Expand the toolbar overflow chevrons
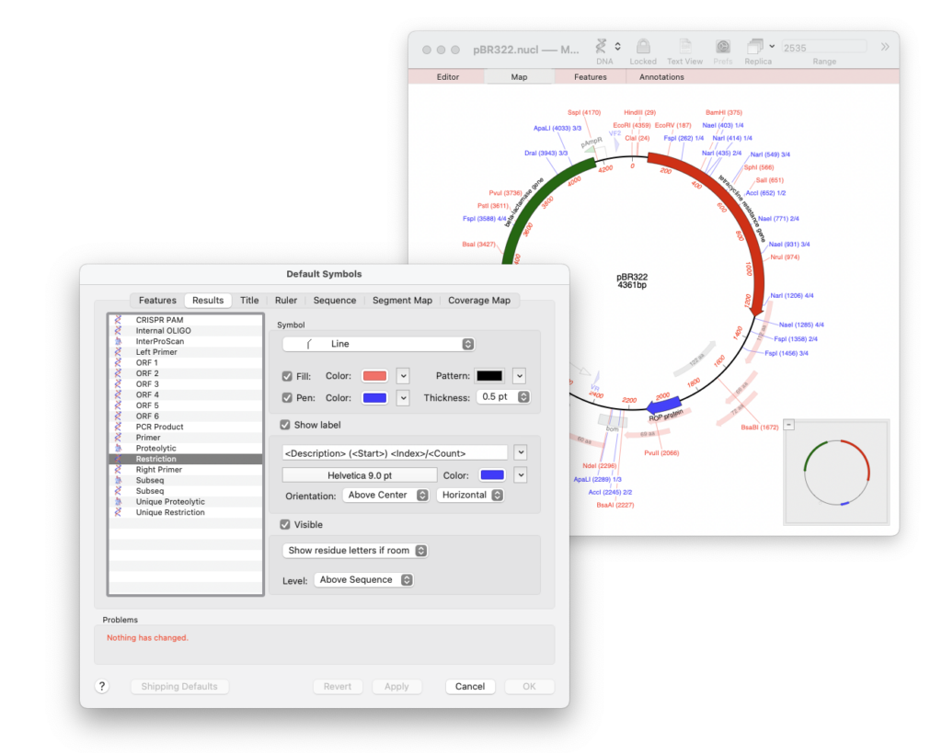 tap(885, 47)
